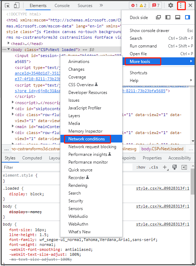
Task: Choose Run command menu item
Action: pyautogui.click(x=158, y=46)
